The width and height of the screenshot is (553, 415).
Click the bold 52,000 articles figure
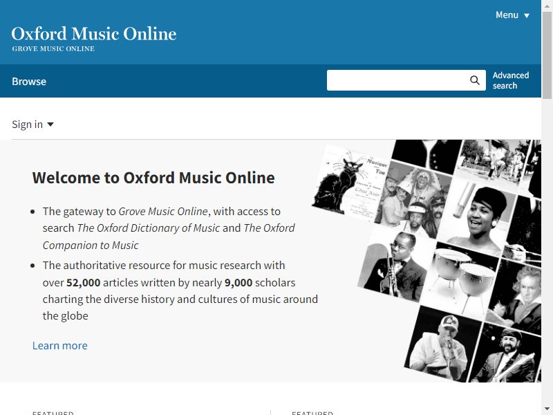click(83, 282)
